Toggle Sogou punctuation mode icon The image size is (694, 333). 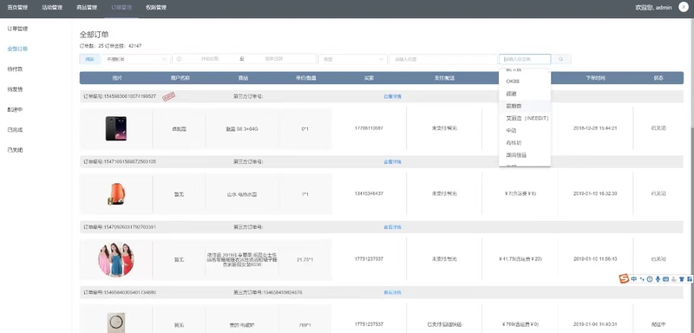point(642,279)
